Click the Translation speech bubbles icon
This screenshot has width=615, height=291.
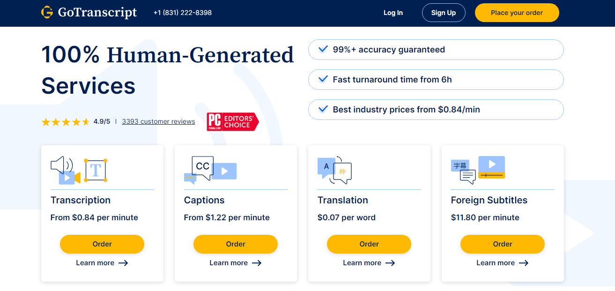(334, 170)
